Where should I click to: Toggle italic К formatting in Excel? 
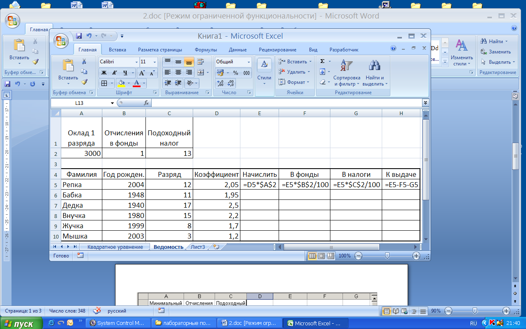coord(115,73)
